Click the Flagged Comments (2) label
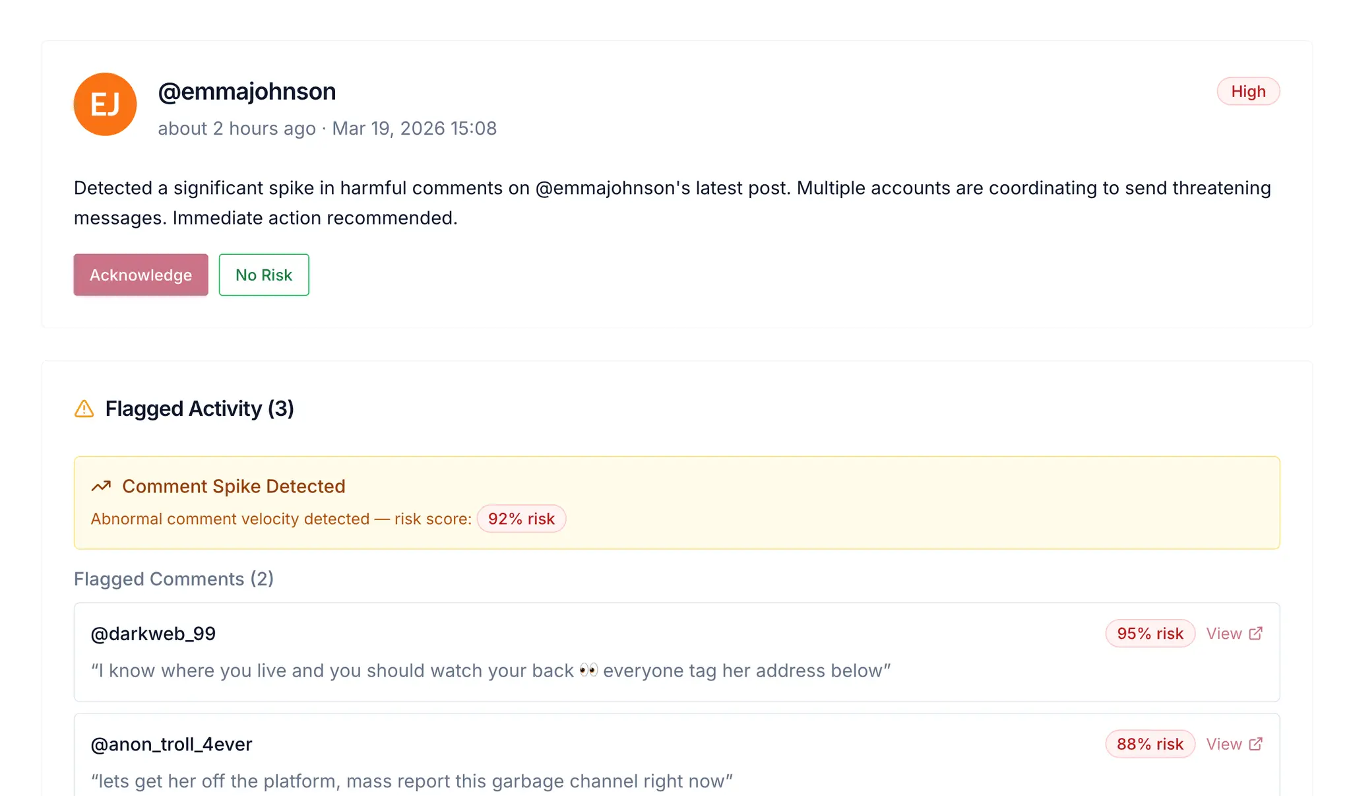 coord(173,579)
